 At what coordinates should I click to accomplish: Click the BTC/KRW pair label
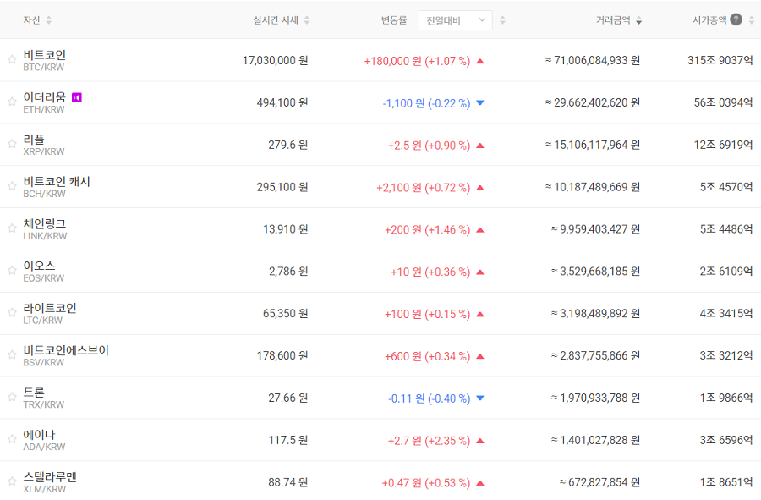(44, 68)
